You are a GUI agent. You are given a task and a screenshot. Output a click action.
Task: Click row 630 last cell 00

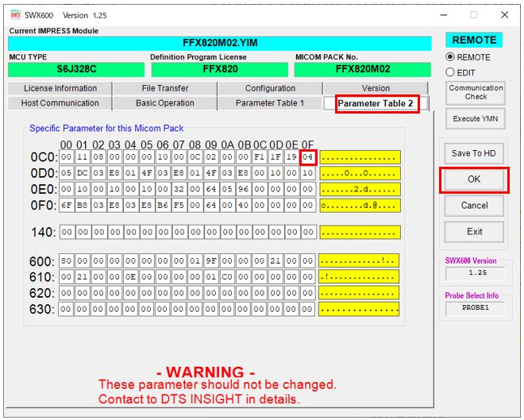click(x=307, y=309)
